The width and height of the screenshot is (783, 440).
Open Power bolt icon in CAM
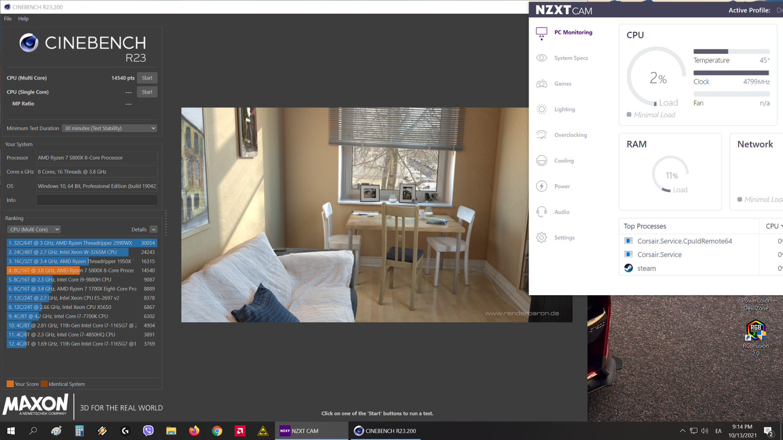pyautogui.click(x=542, y=186)
